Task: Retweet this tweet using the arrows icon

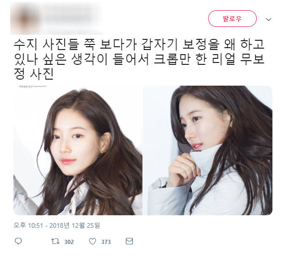Action: click(55, 241)
